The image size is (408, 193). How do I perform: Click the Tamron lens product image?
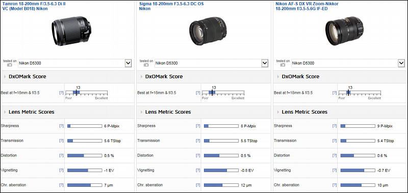[x=71, y=31]
